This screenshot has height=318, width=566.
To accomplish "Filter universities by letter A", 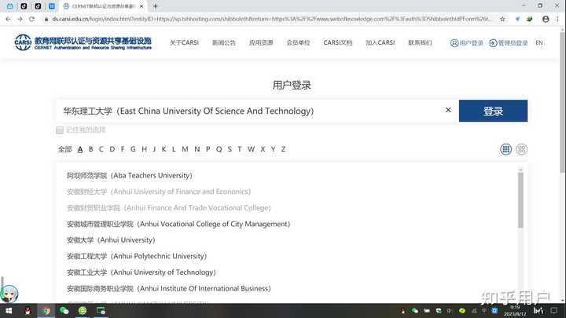I will 80,149.
